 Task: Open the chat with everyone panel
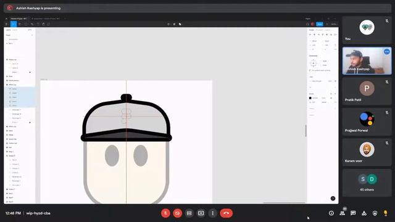pyautogui.click(x=353, y=213)
